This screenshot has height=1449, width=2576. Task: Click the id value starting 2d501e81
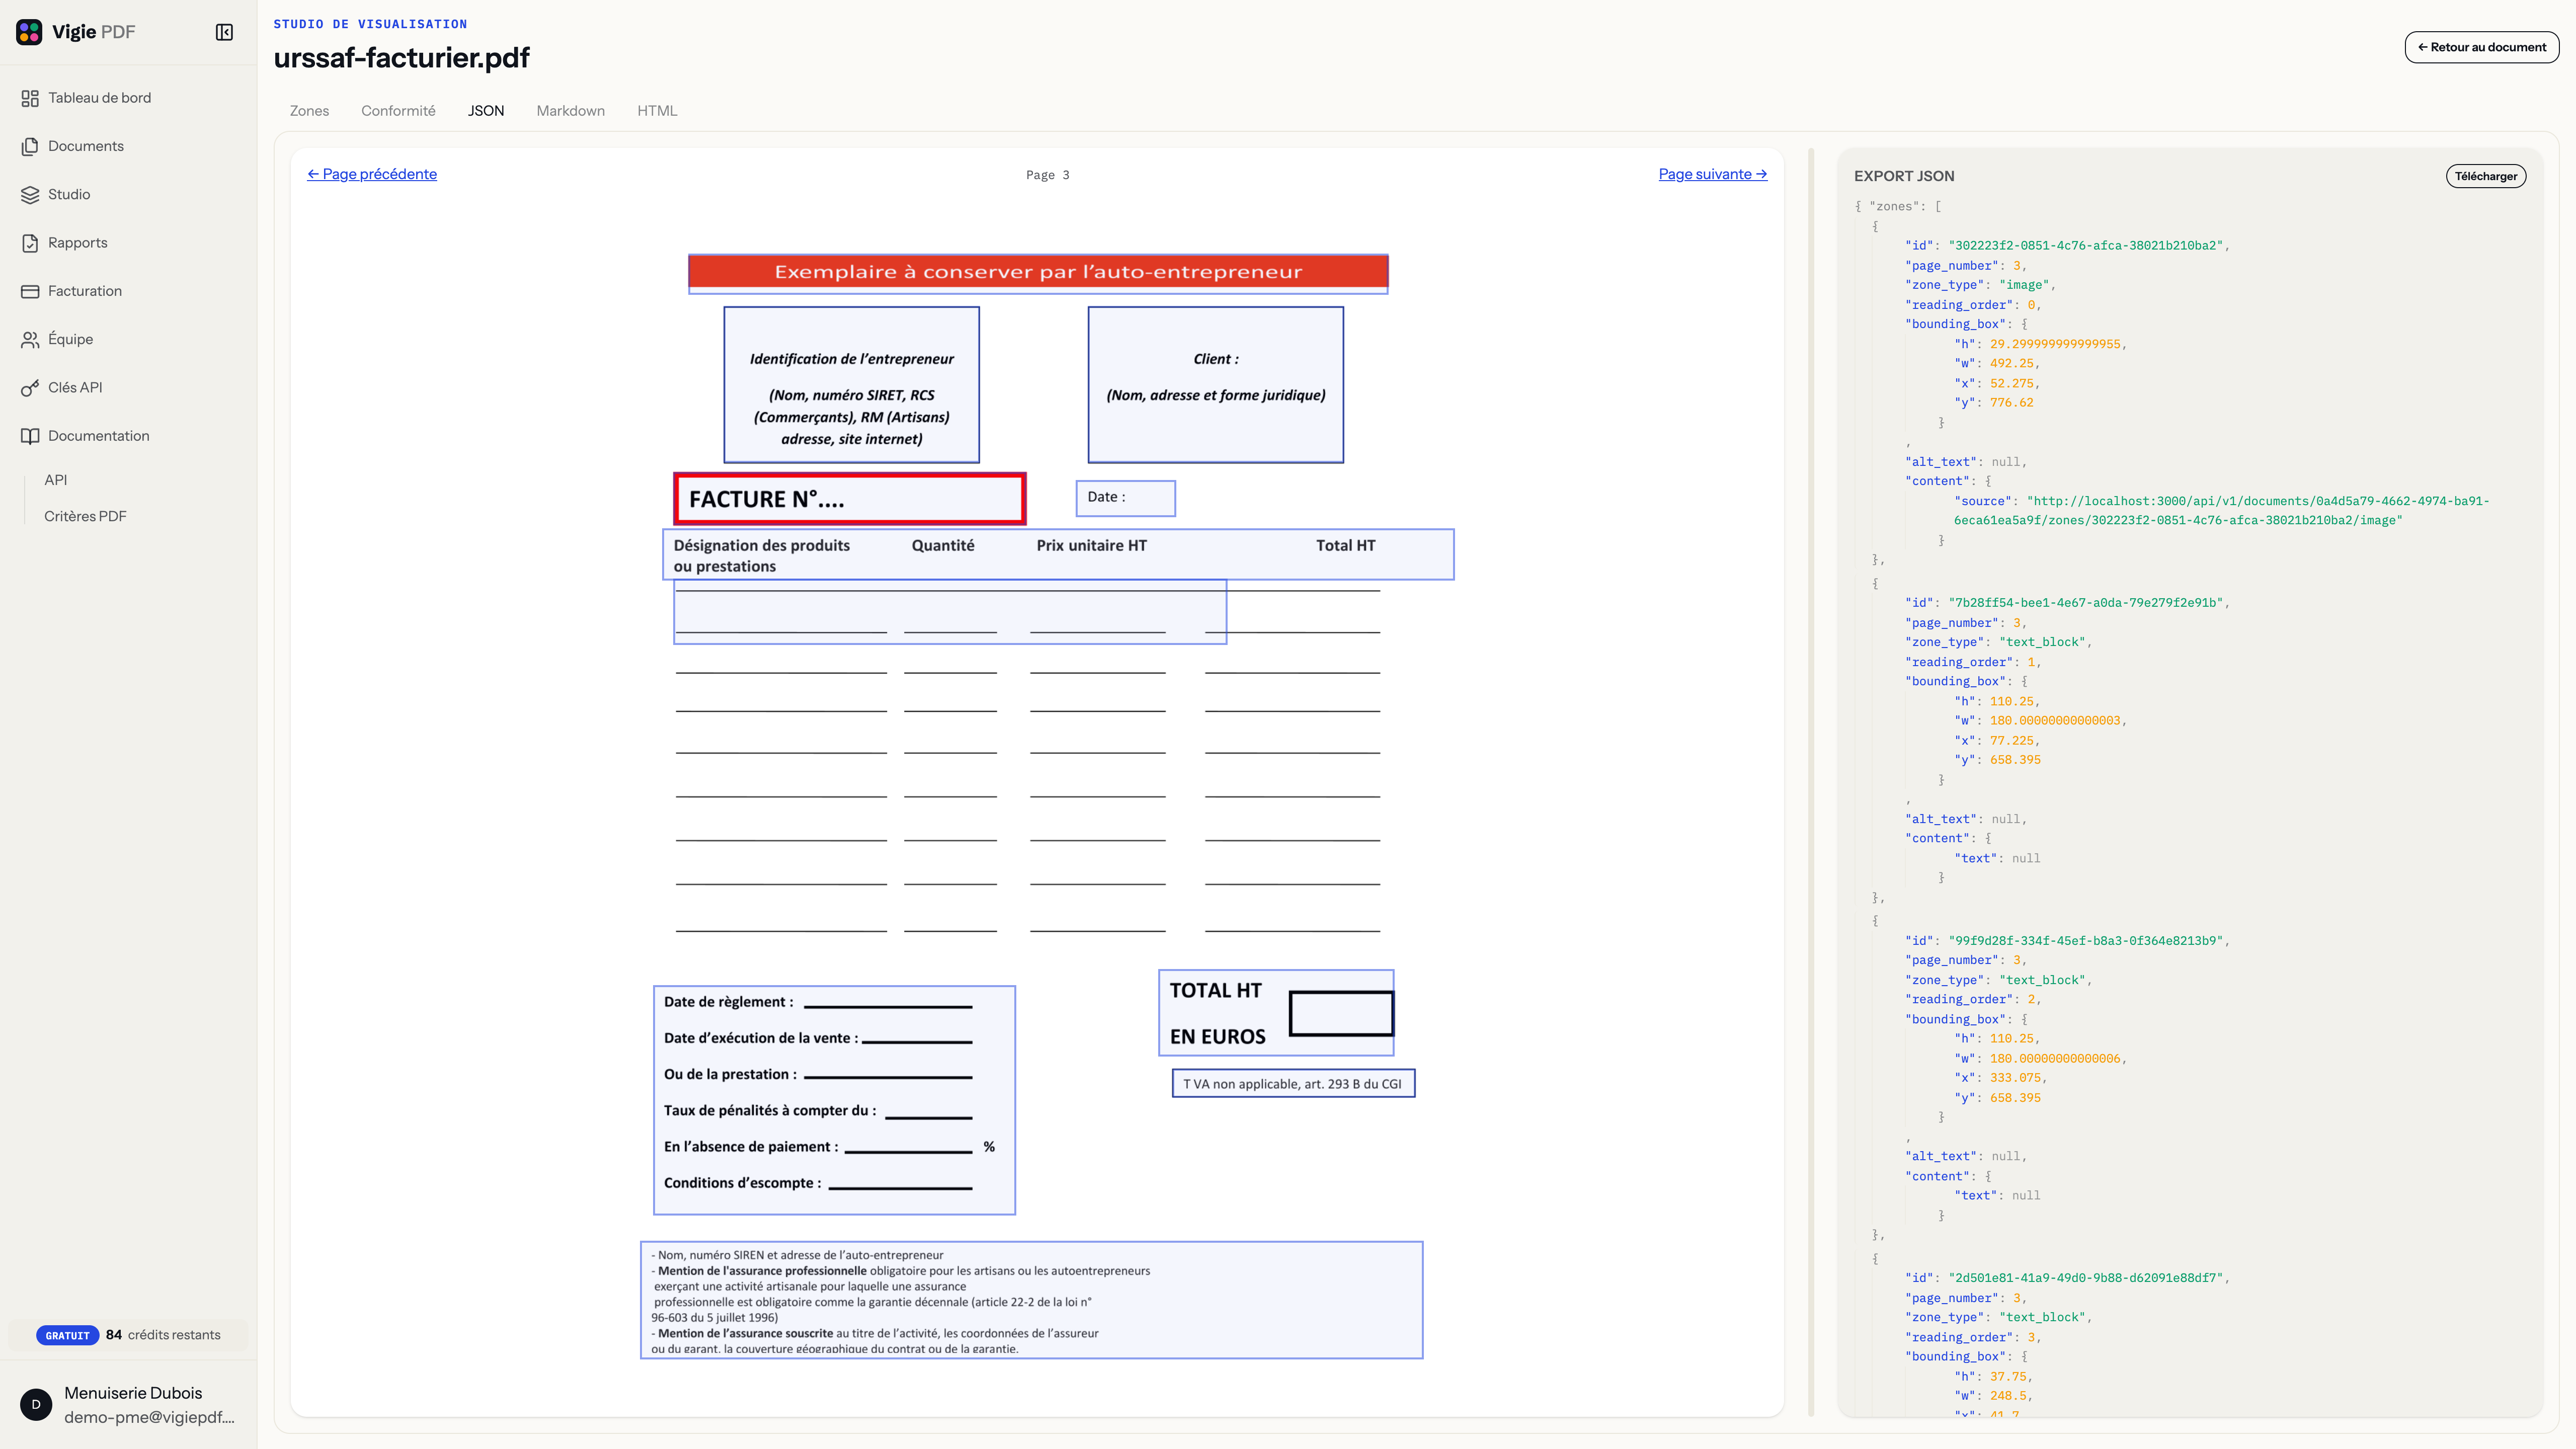[2087, 1278]
